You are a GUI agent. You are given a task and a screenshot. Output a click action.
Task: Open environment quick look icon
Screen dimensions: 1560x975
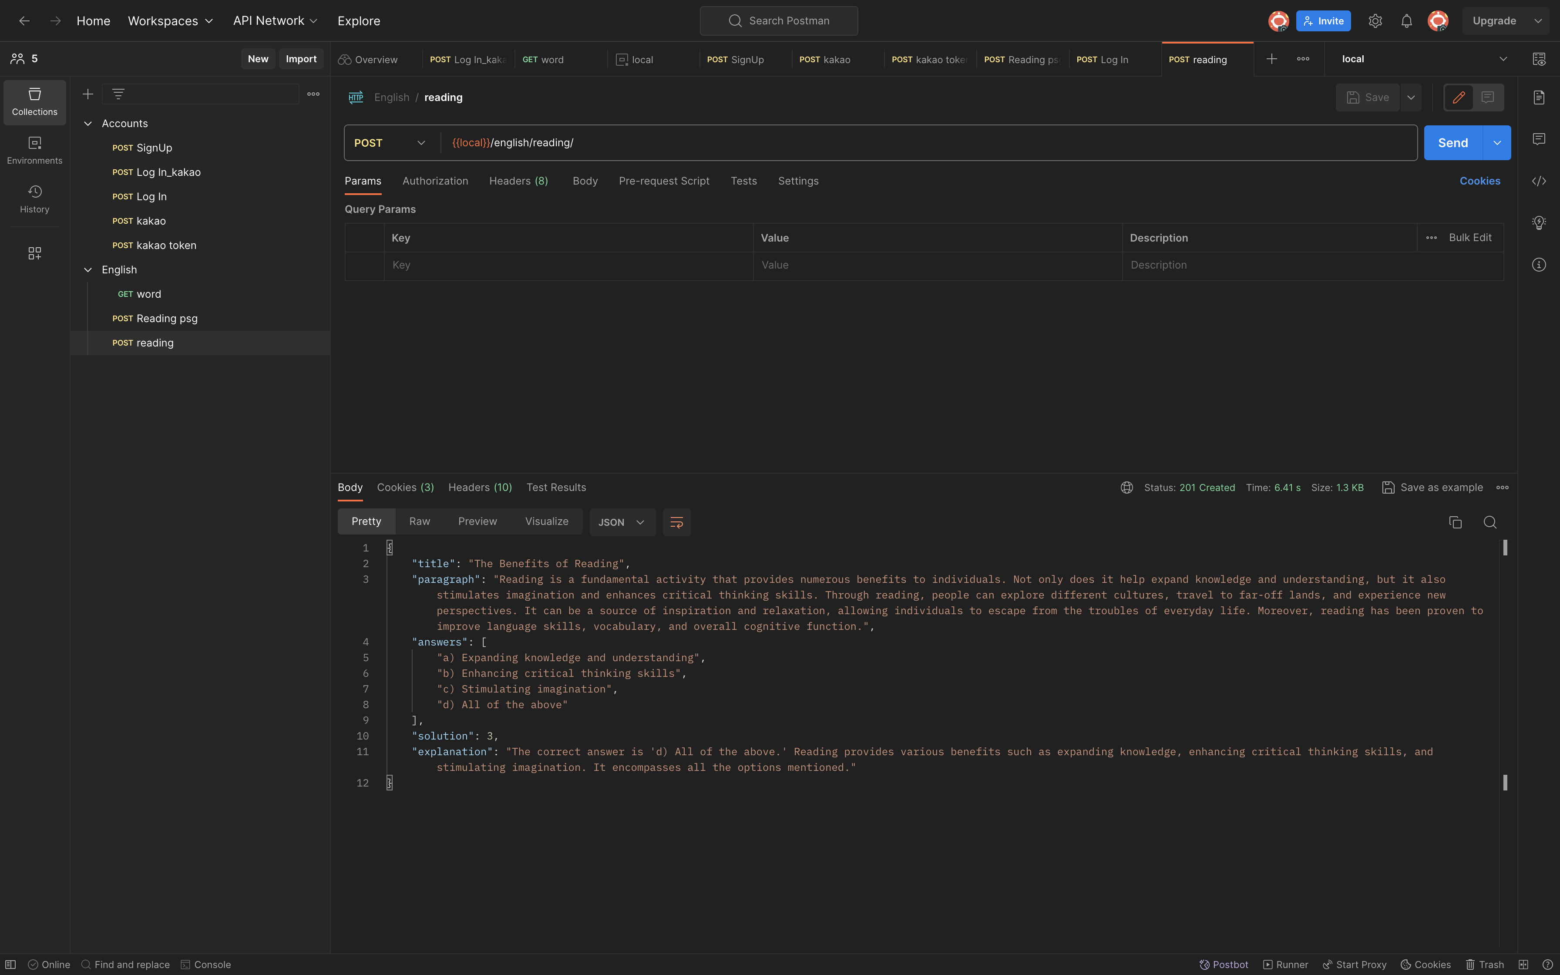coord(1539,59)
